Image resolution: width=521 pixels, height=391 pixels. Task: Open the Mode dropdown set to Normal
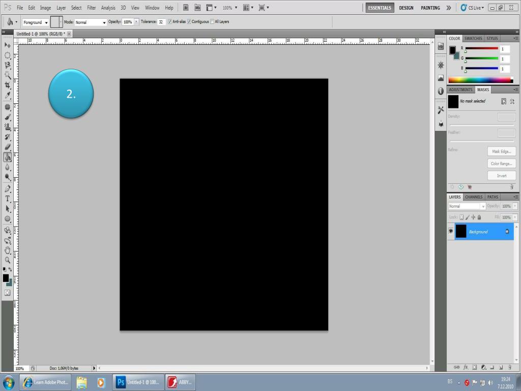pyautogui.click(x=91, y=22)
